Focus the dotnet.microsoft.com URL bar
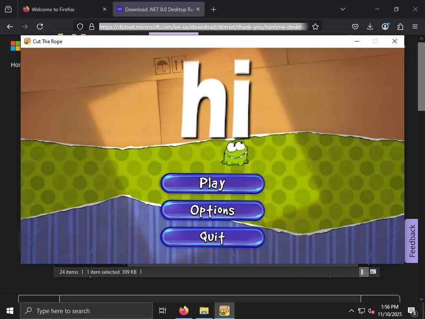Screen dimensions: 425x319 tap(203, 27)
